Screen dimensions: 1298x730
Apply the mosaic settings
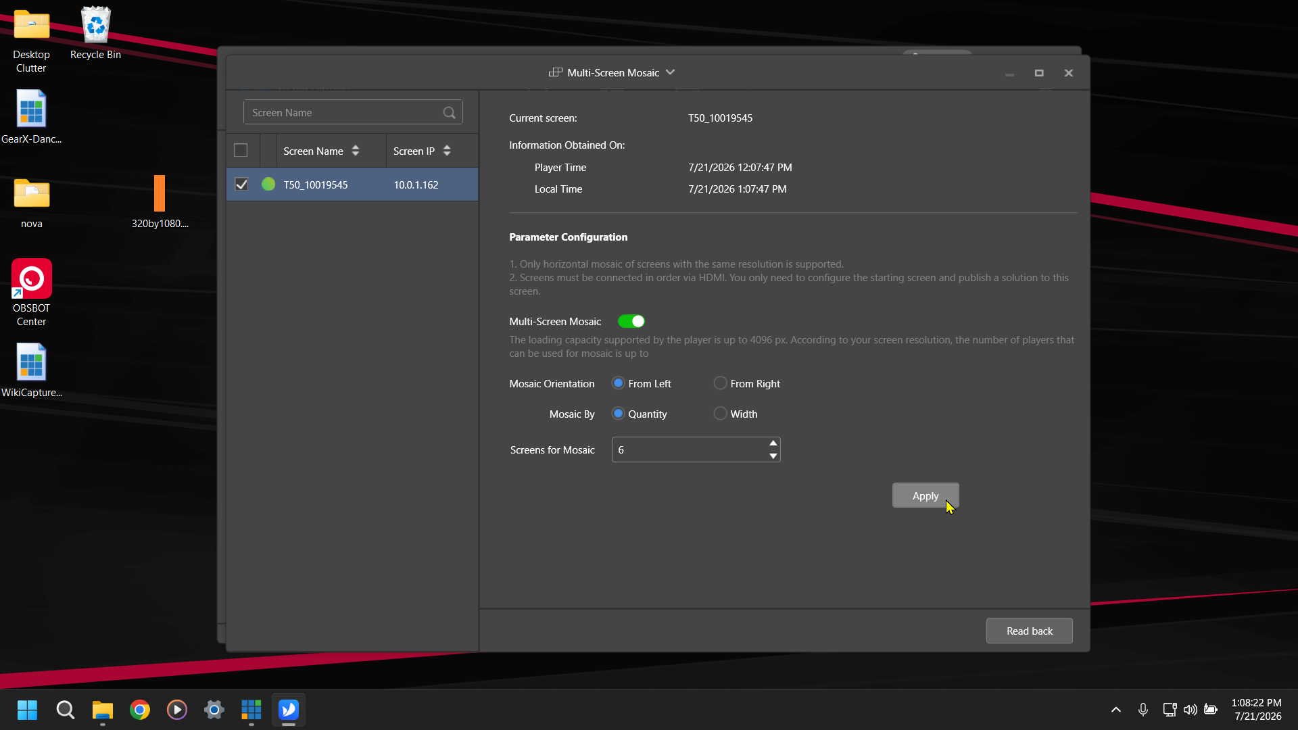[x=926, y=495]
